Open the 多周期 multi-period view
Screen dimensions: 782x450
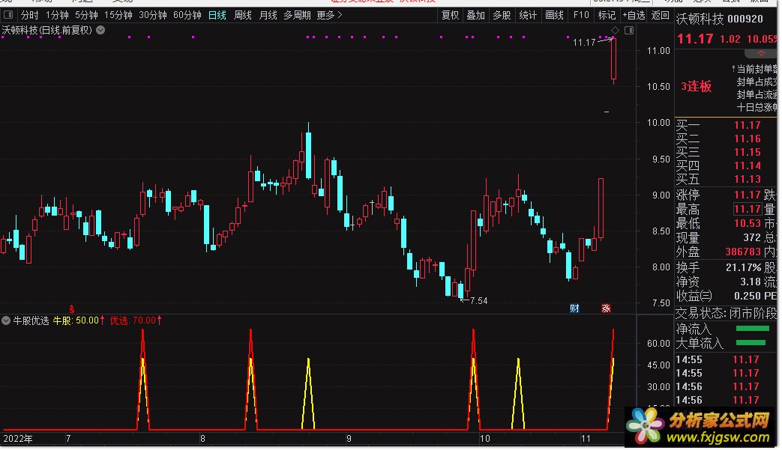(x=297, y=15)
